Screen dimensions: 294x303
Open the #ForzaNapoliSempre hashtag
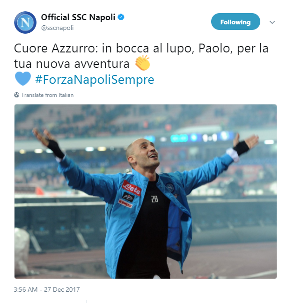point(95,80)
